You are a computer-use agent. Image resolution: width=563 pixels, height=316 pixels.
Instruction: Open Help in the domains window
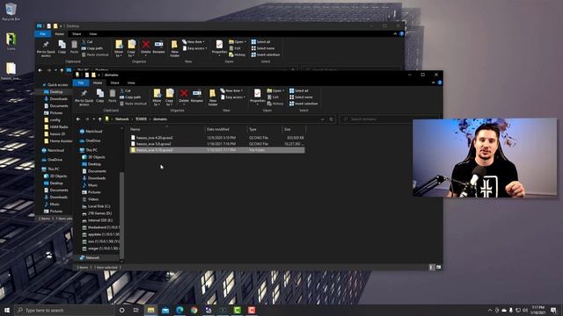440,83
